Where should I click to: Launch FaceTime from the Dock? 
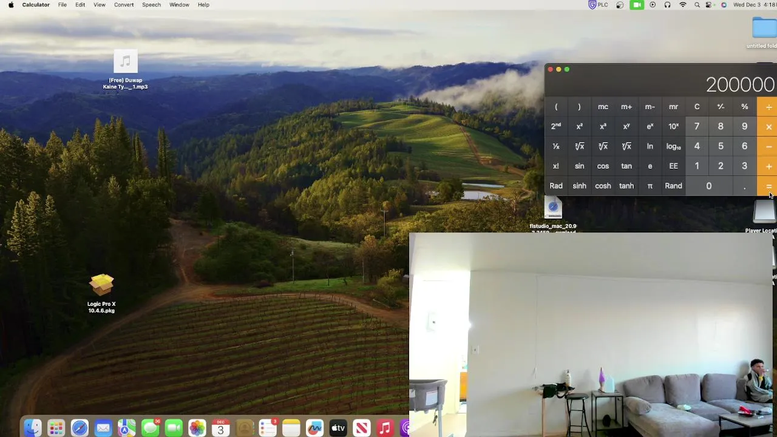coord(174,429)
